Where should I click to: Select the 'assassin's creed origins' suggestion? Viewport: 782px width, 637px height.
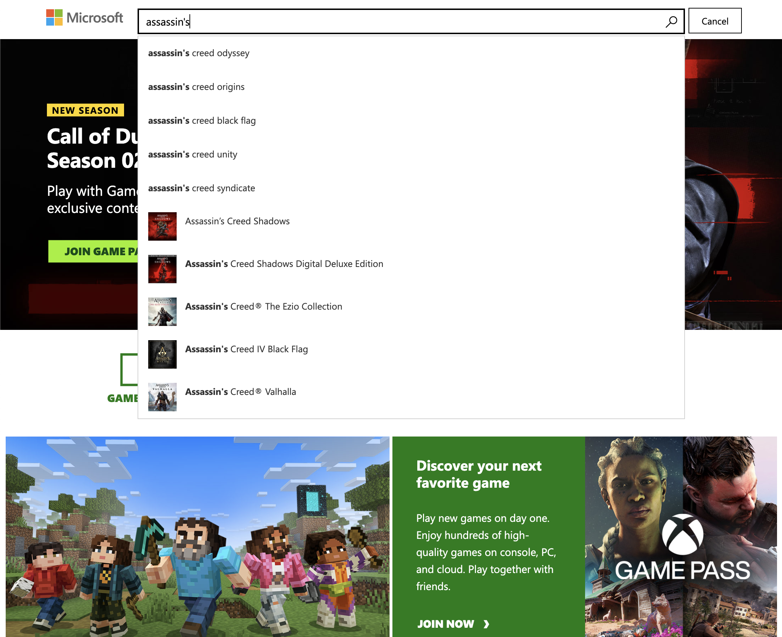coord(196,87)
